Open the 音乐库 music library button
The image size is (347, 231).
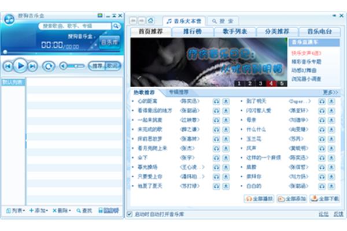109,42
